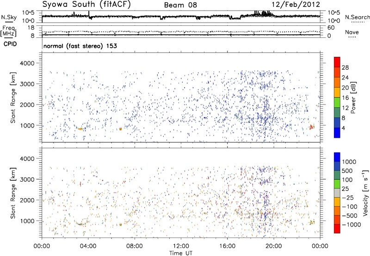Image resolution: width=370 pixels, height=256 pixels.
Task: Pick the light green segment of power color bar
Action: pyautogui.click(x=337, y=103)
